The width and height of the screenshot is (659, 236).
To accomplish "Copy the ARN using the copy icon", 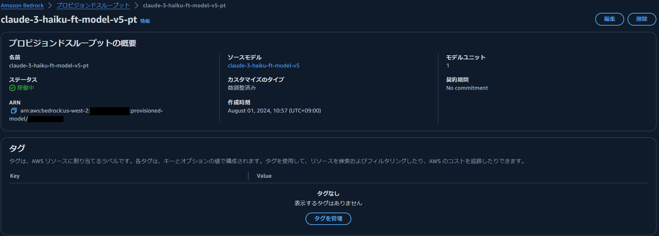I will click(x=14, y=110).
